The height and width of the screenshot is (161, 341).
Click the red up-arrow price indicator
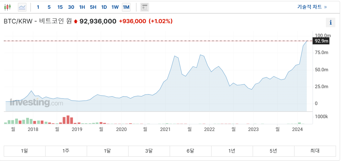76,21
